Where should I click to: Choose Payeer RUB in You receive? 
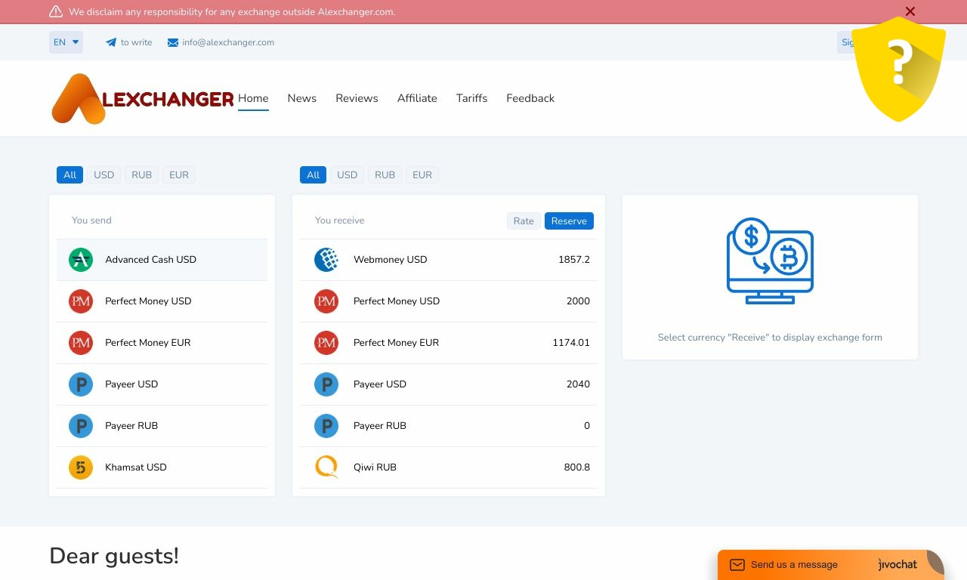click(449, 426)
